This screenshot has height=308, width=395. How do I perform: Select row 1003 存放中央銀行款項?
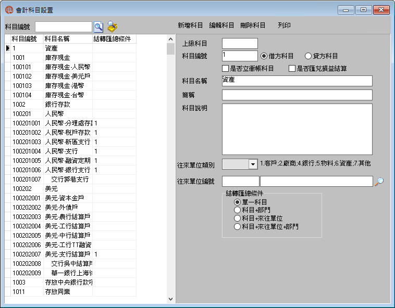(70, 283)
